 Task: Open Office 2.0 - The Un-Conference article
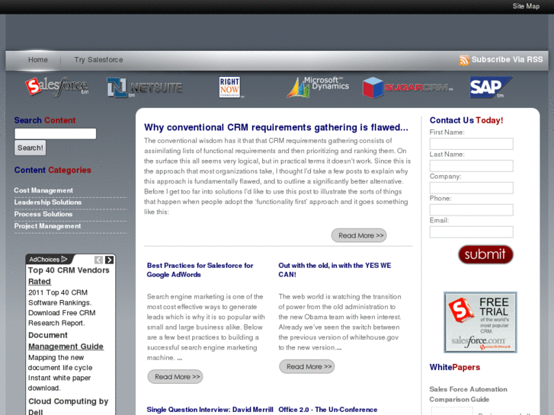click(x=328, y=410)
